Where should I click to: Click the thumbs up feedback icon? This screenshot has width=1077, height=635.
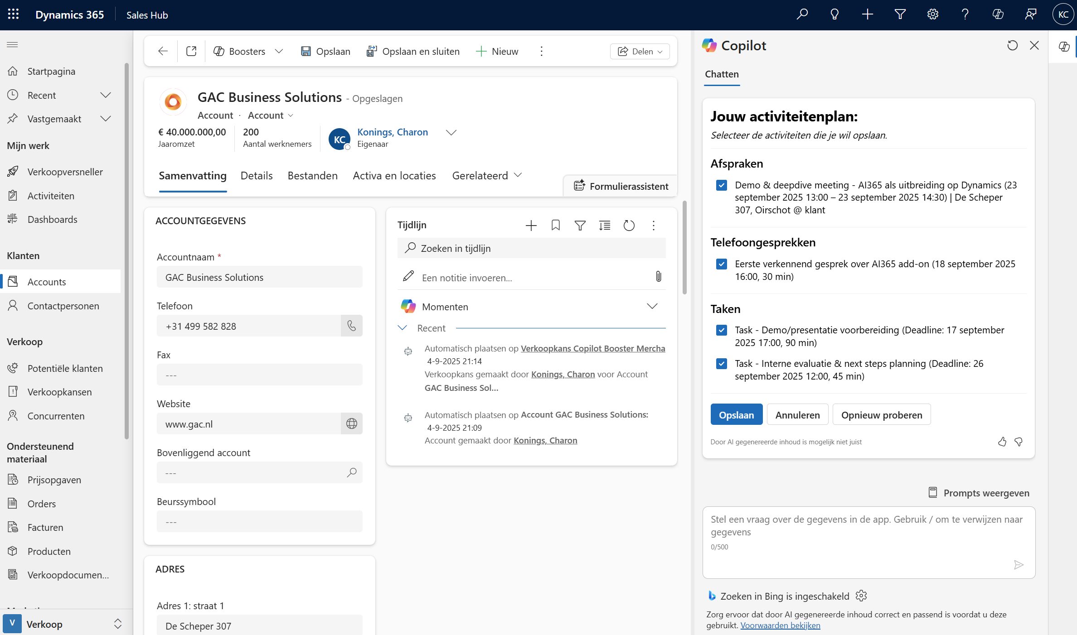[1002, 442]
